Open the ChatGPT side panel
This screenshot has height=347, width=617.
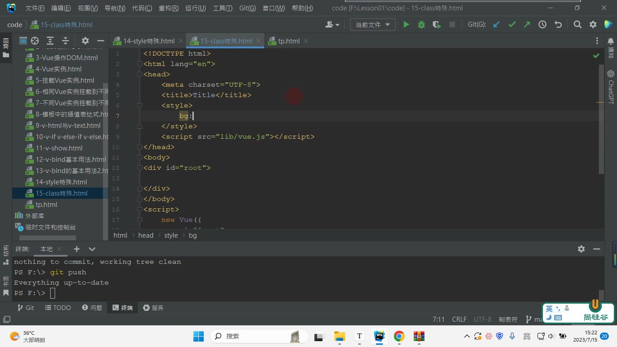point(611,87)
